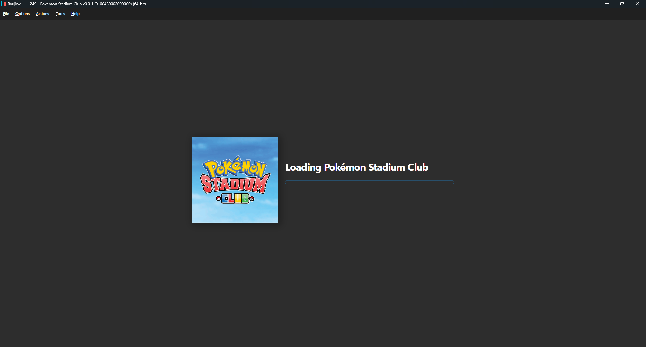Viewport: 646px width, 347px height.
Task: Restore down the Ryujinx window
Action: (x=622, y=4)
